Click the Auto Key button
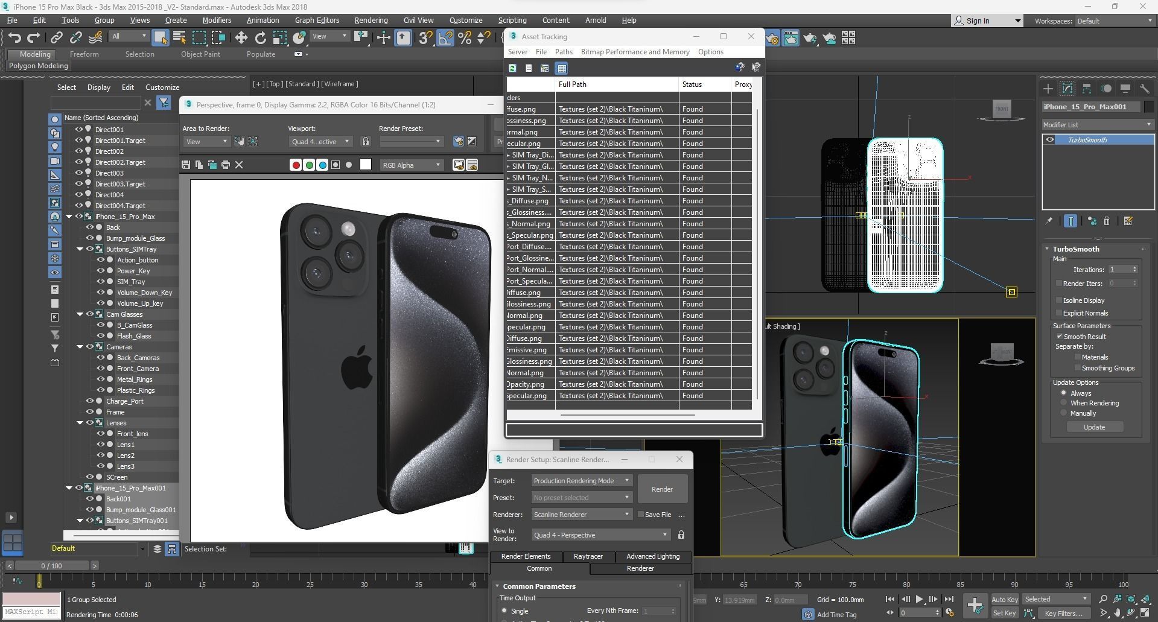 1005,599
